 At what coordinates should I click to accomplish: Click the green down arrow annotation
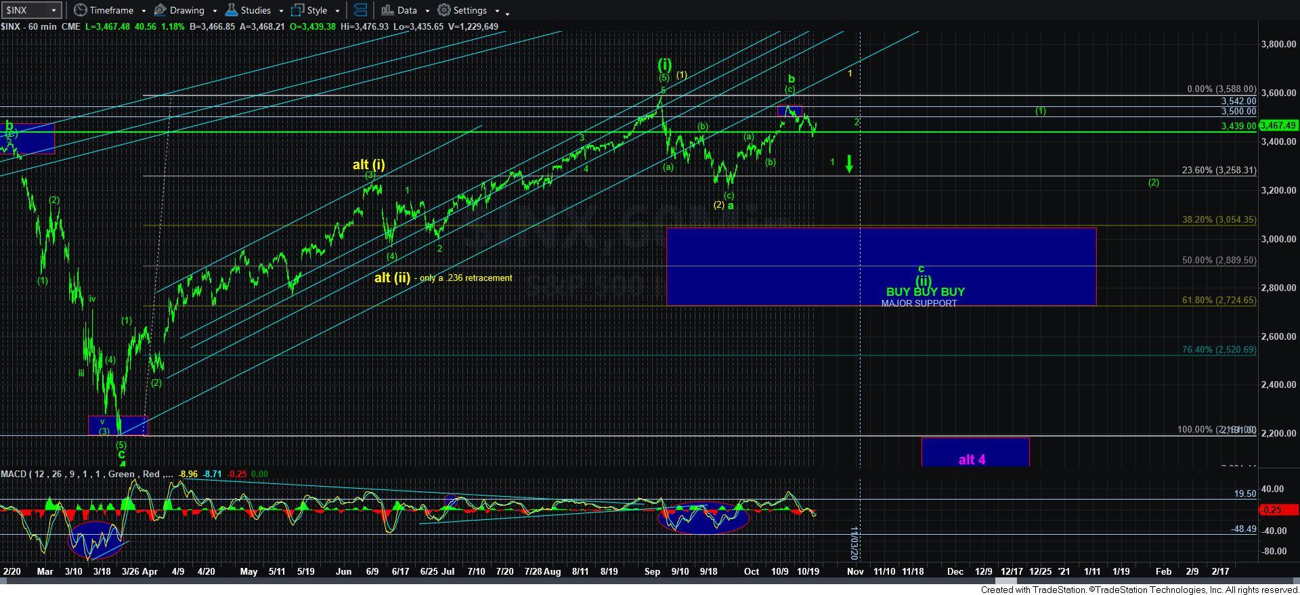(x=849, y=163)
